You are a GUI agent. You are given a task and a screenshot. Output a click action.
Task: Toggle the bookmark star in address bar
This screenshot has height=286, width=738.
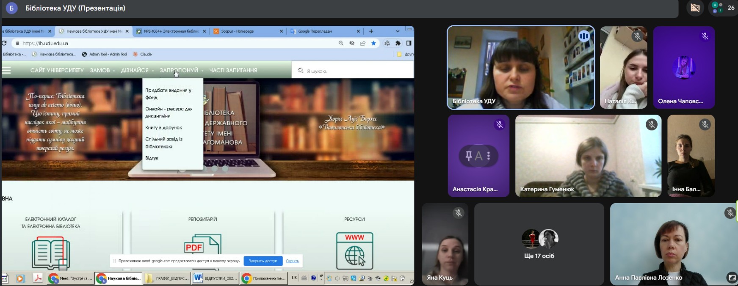[373, 43]
